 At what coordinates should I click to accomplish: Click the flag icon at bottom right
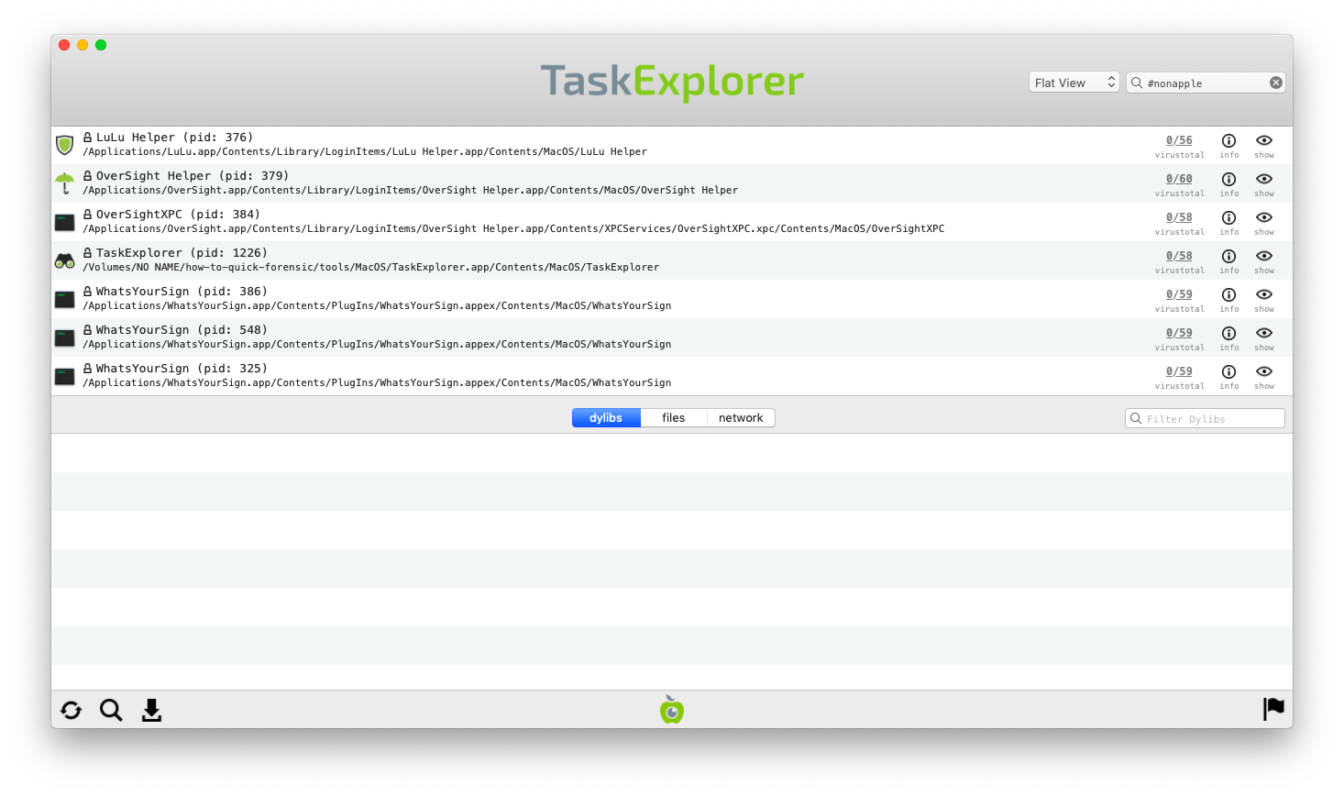(1273, 709)
